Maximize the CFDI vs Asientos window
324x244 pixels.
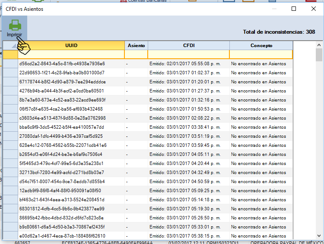[x=294, y=9]
